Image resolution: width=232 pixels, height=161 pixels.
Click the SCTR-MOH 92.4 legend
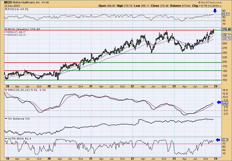click(20, 139)
